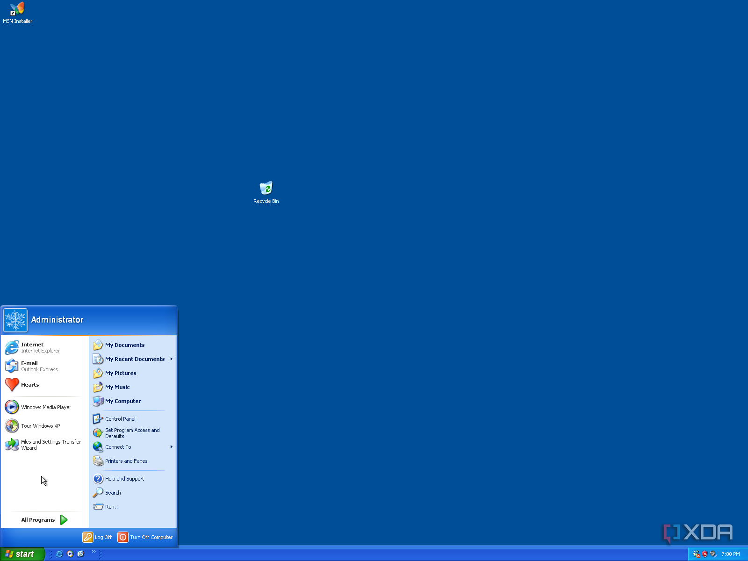748x561 pixels.
Task: Open the Search companion
Action: tap(133, 493)
